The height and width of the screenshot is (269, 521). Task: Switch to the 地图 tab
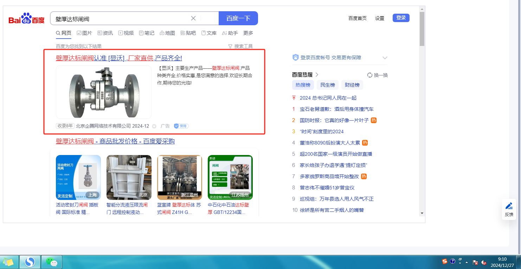click(167, 33)
